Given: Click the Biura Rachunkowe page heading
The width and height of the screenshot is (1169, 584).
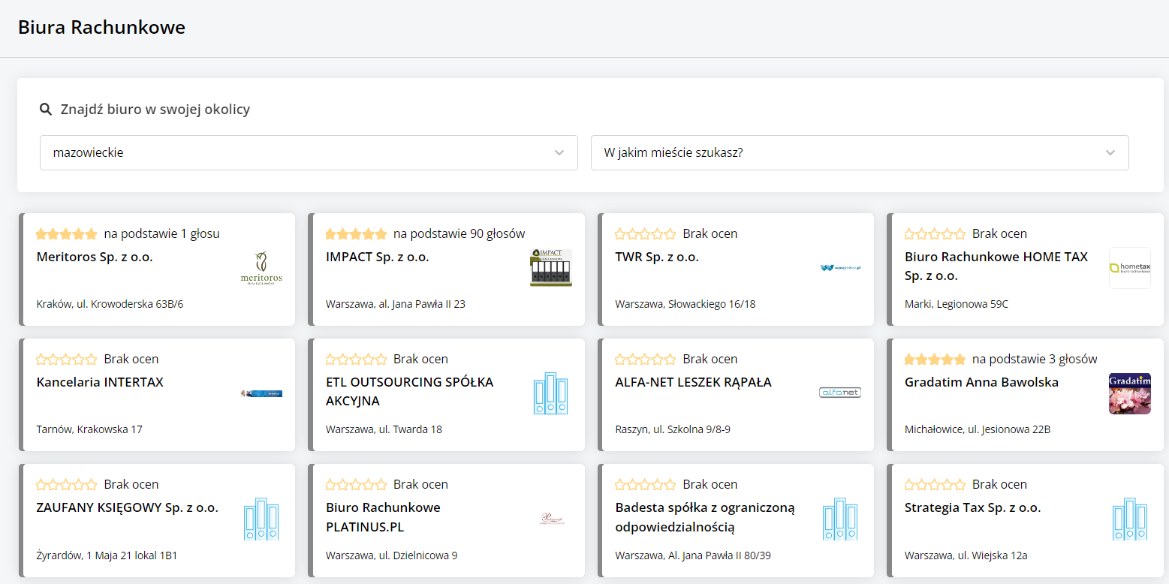Looking at the screenshot, I should coord(101,28).
